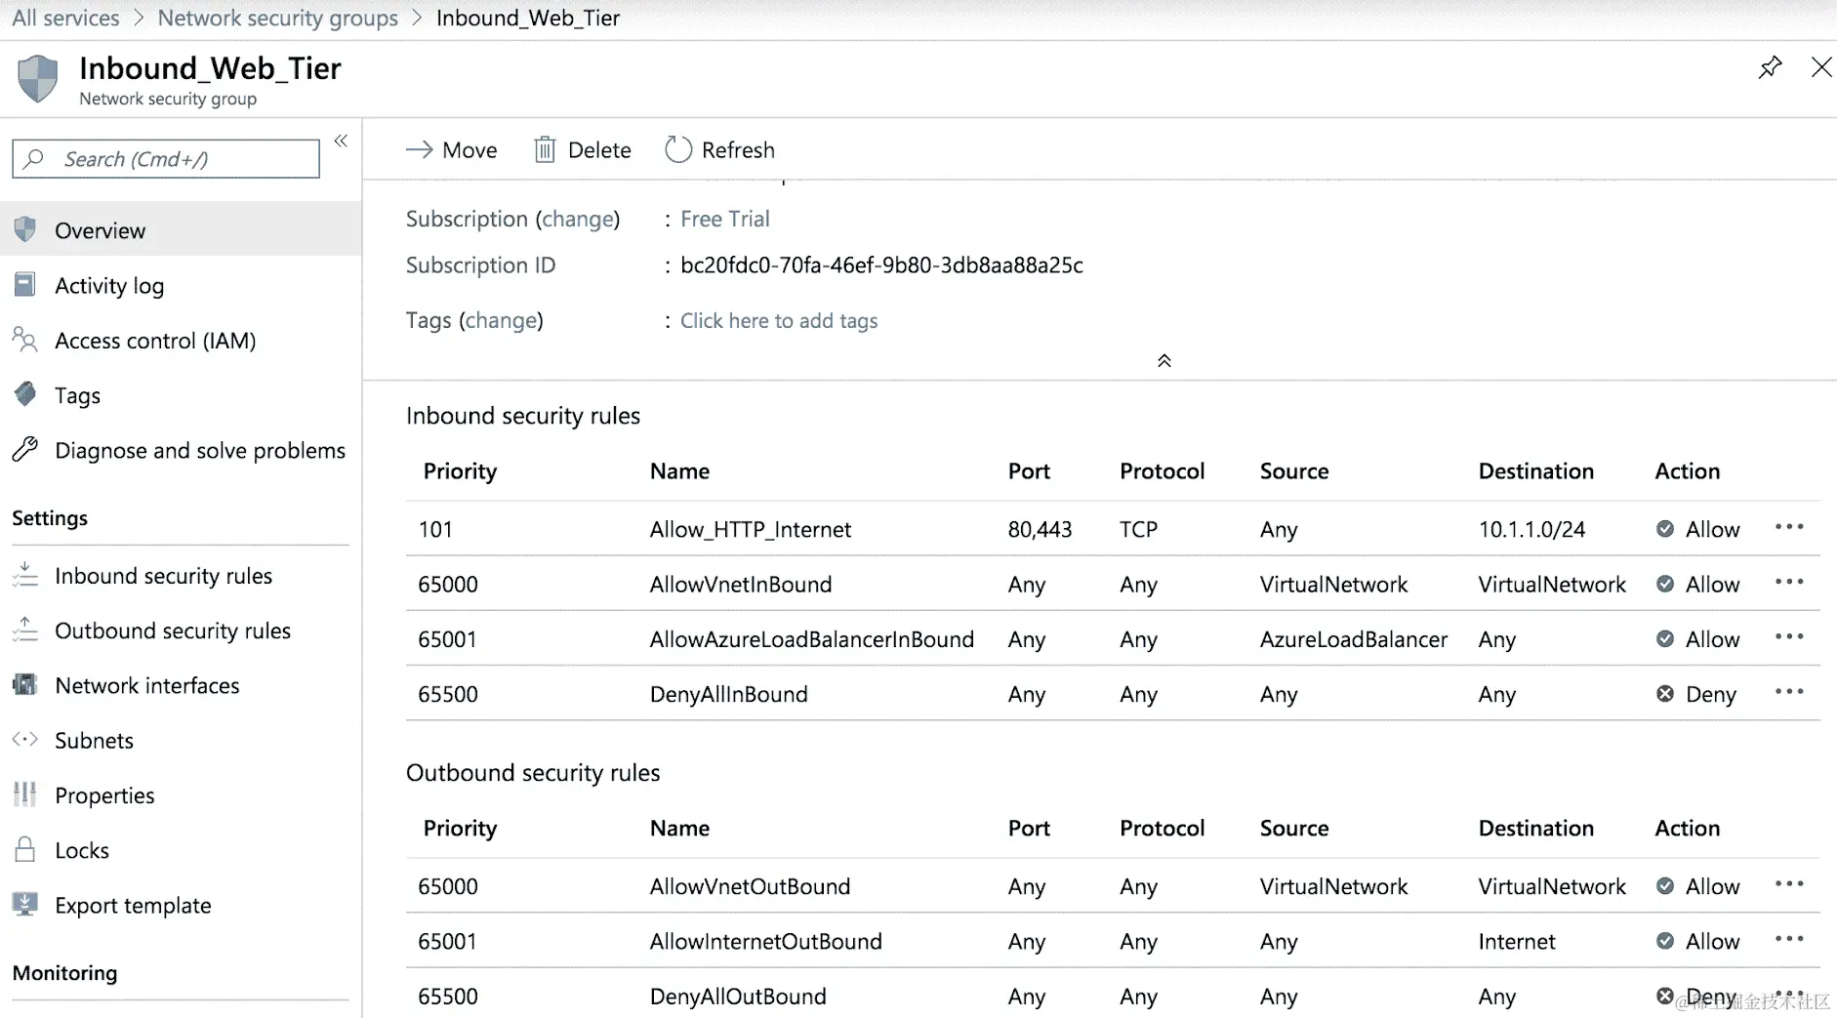Image resolution: width=1837 pixels, height=1018 pixels.
Task: Open more options for AllowAzureLoadBalancerInBound rule
Action: (1789, 636)
